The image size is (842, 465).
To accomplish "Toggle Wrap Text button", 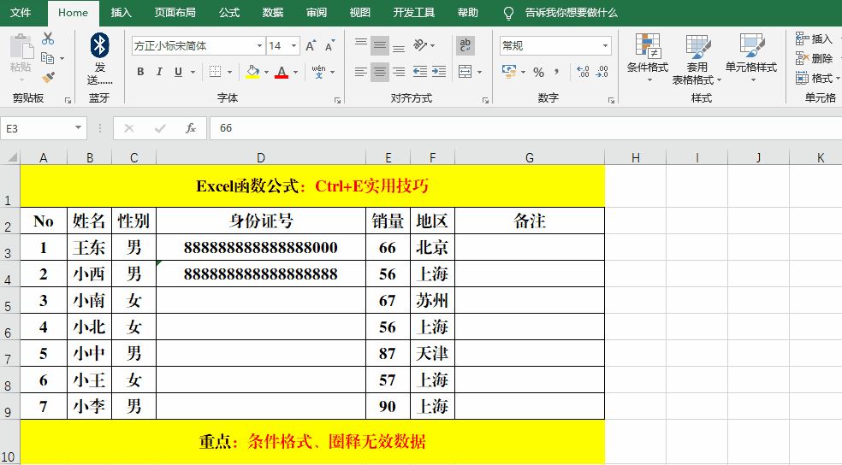I will pos(465,45).
